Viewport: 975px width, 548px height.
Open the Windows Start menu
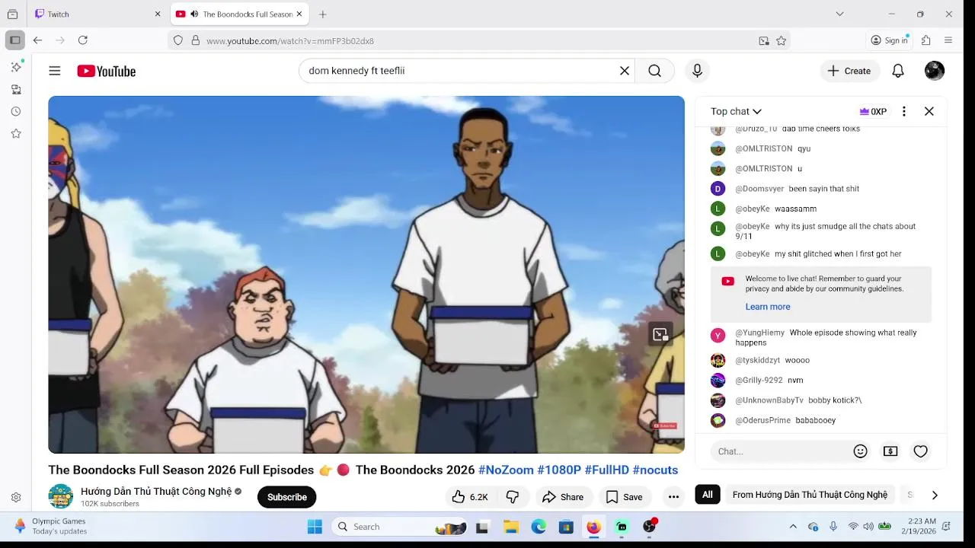point(315,527)
